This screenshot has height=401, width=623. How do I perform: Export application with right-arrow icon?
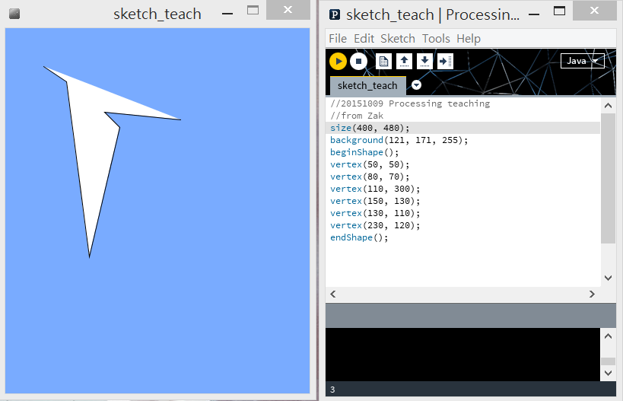[x=446, y=61]
